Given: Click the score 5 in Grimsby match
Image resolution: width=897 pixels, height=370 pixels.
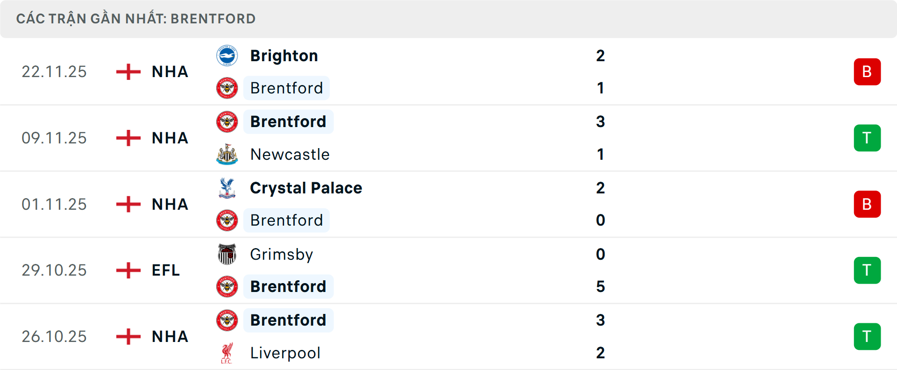Looking at the screenshot, I should click(601, 286).
